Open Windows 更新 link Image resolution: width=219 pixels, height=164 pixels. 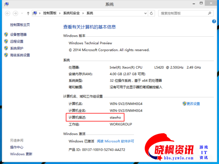click(x=21, y=154)
